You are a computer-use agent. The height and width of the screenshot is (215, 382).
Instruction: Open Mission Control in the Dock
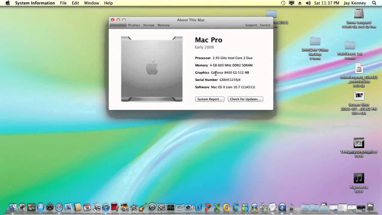click(31, 207)
